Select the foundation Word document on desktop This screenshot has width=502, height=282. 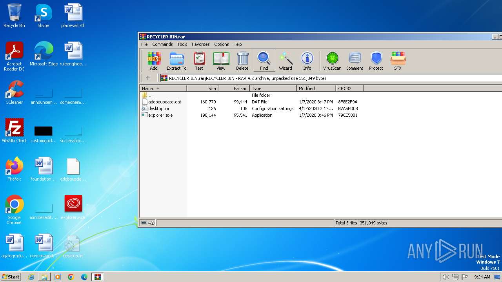pos(44,169)
